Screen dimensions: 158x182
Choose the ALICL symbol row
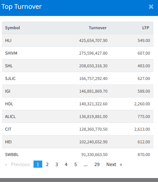tap(78, 116)
